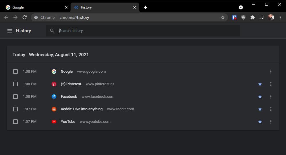Close the Google tab

(66, 7)
